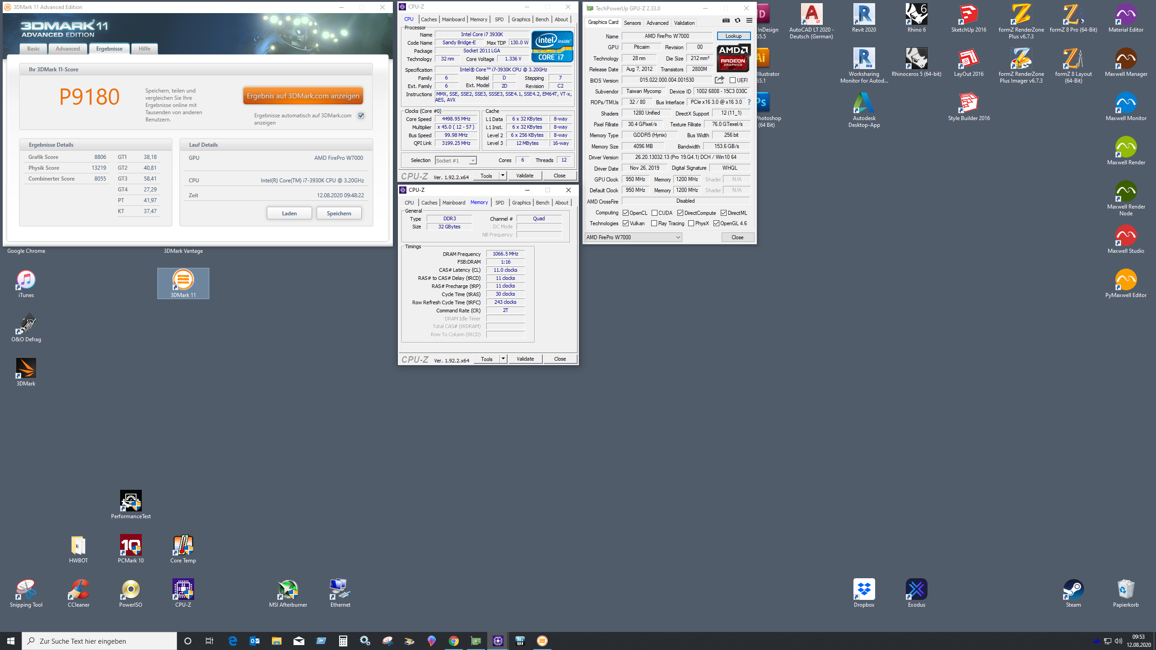Switch to the Advanced tab in 3DMark 11
The height and width of the screenshot is (650, 1156).
pos(68,48)
